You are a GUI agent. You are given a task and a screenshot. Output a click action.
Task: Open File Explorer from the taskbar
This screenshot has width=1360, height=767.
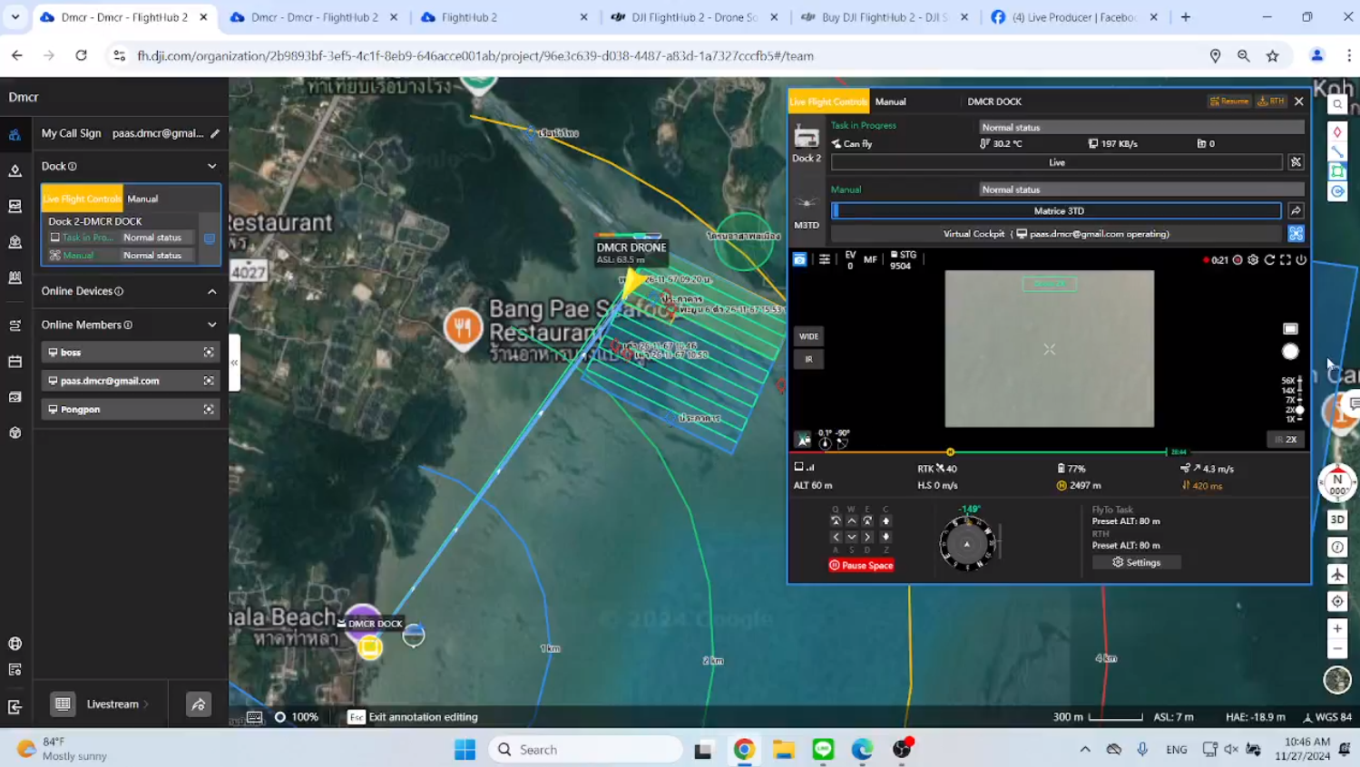click(784, 750)
